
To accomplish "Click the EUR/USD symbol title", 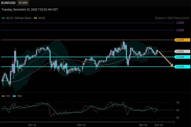I will (x=8, y=3).
